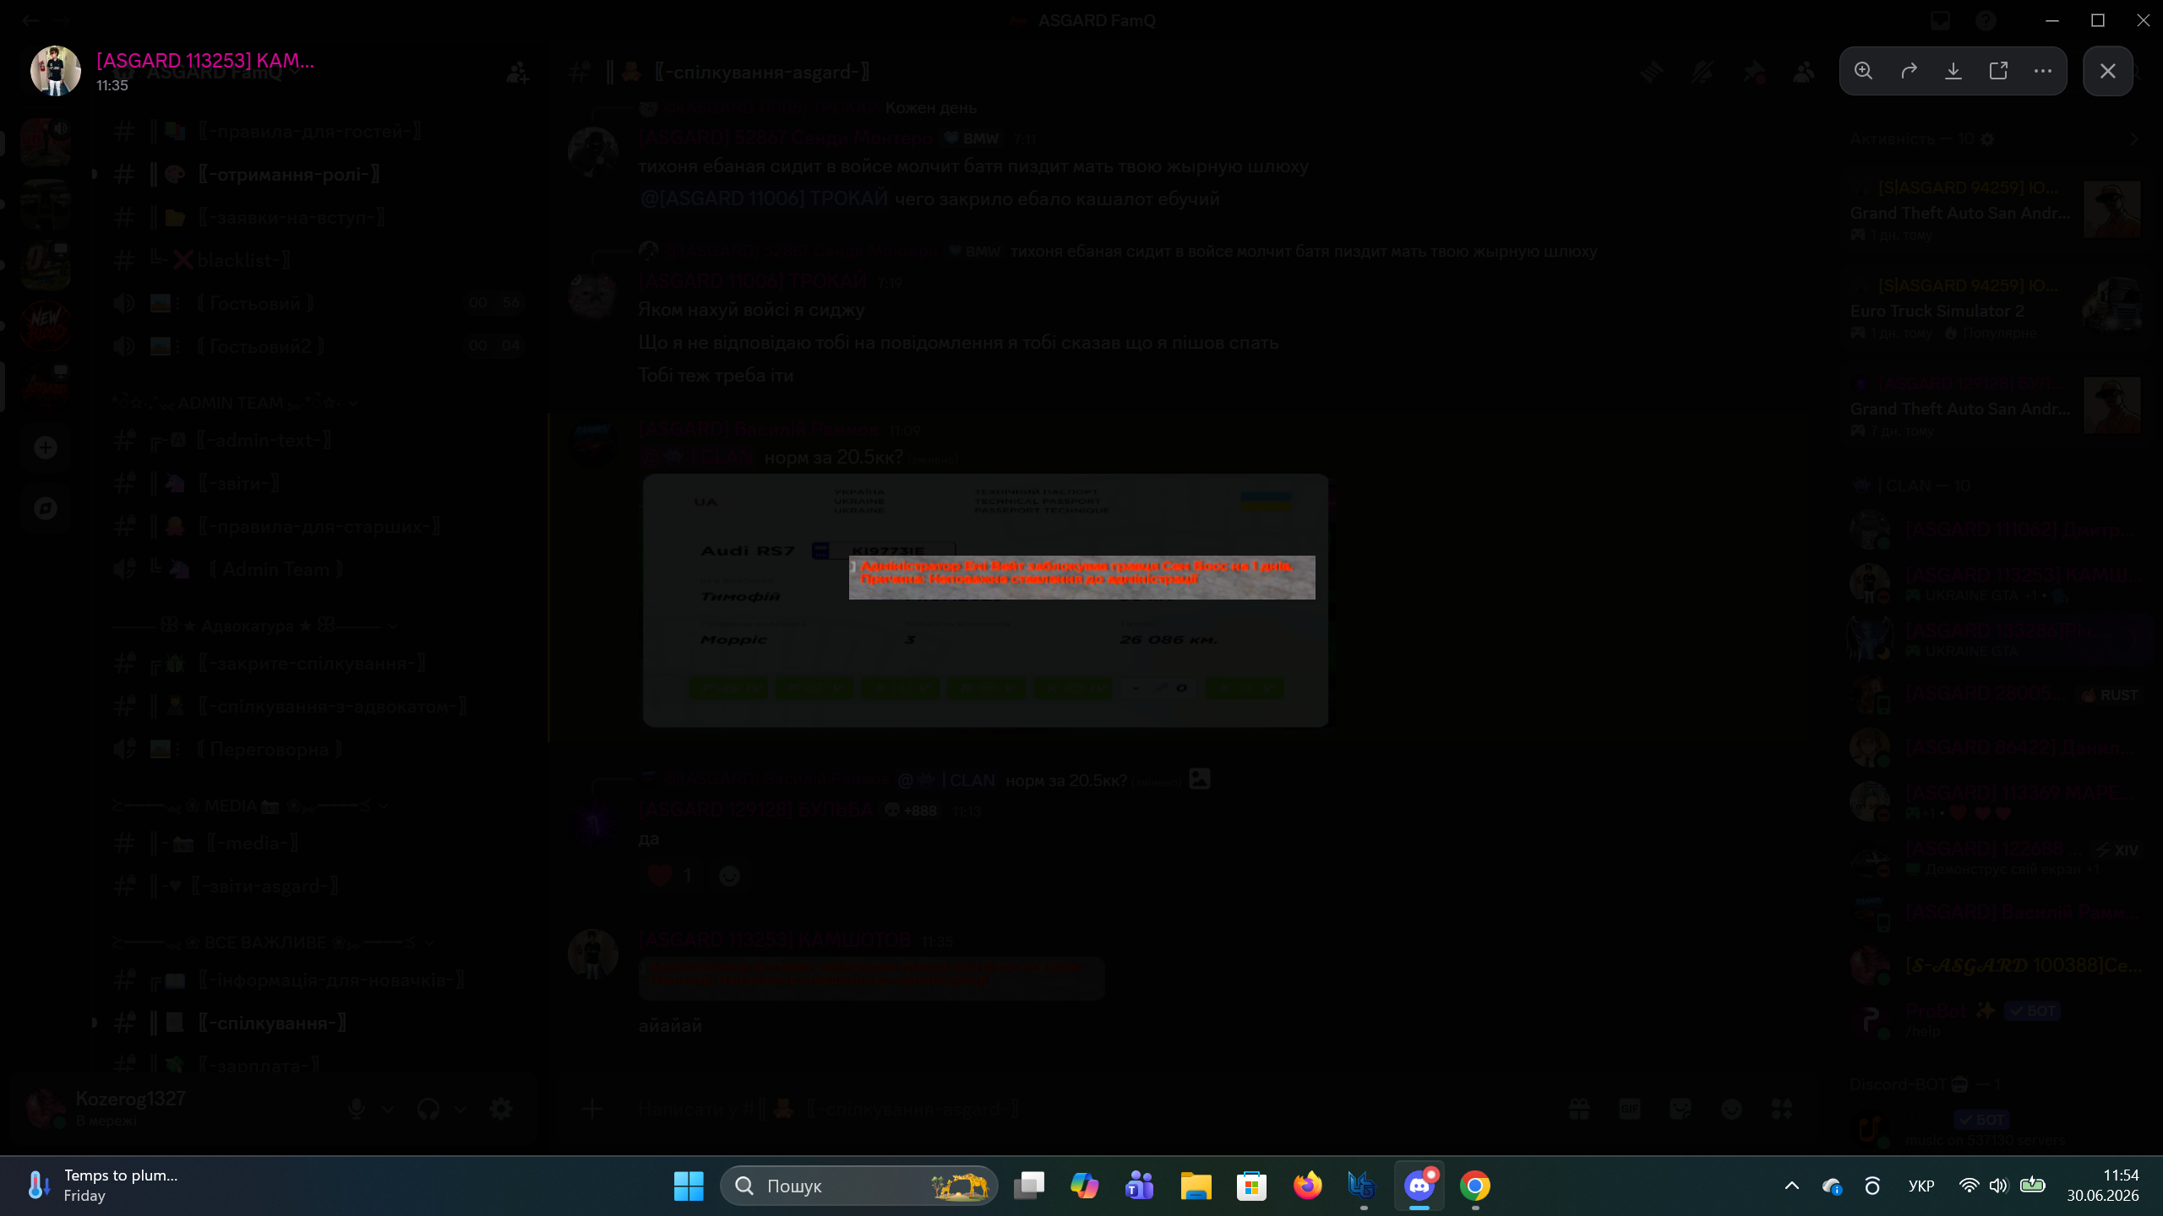Collapse the dimmed MEDIA category
The image size is (2163, 1216).
tap(250, 806)
